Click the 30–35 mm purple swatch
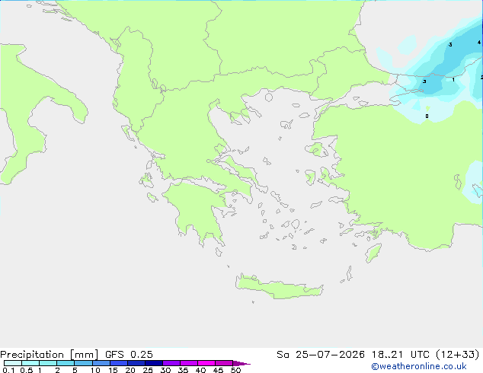The image size is (483, 373). pyautogui.click(x=171, y=363)
